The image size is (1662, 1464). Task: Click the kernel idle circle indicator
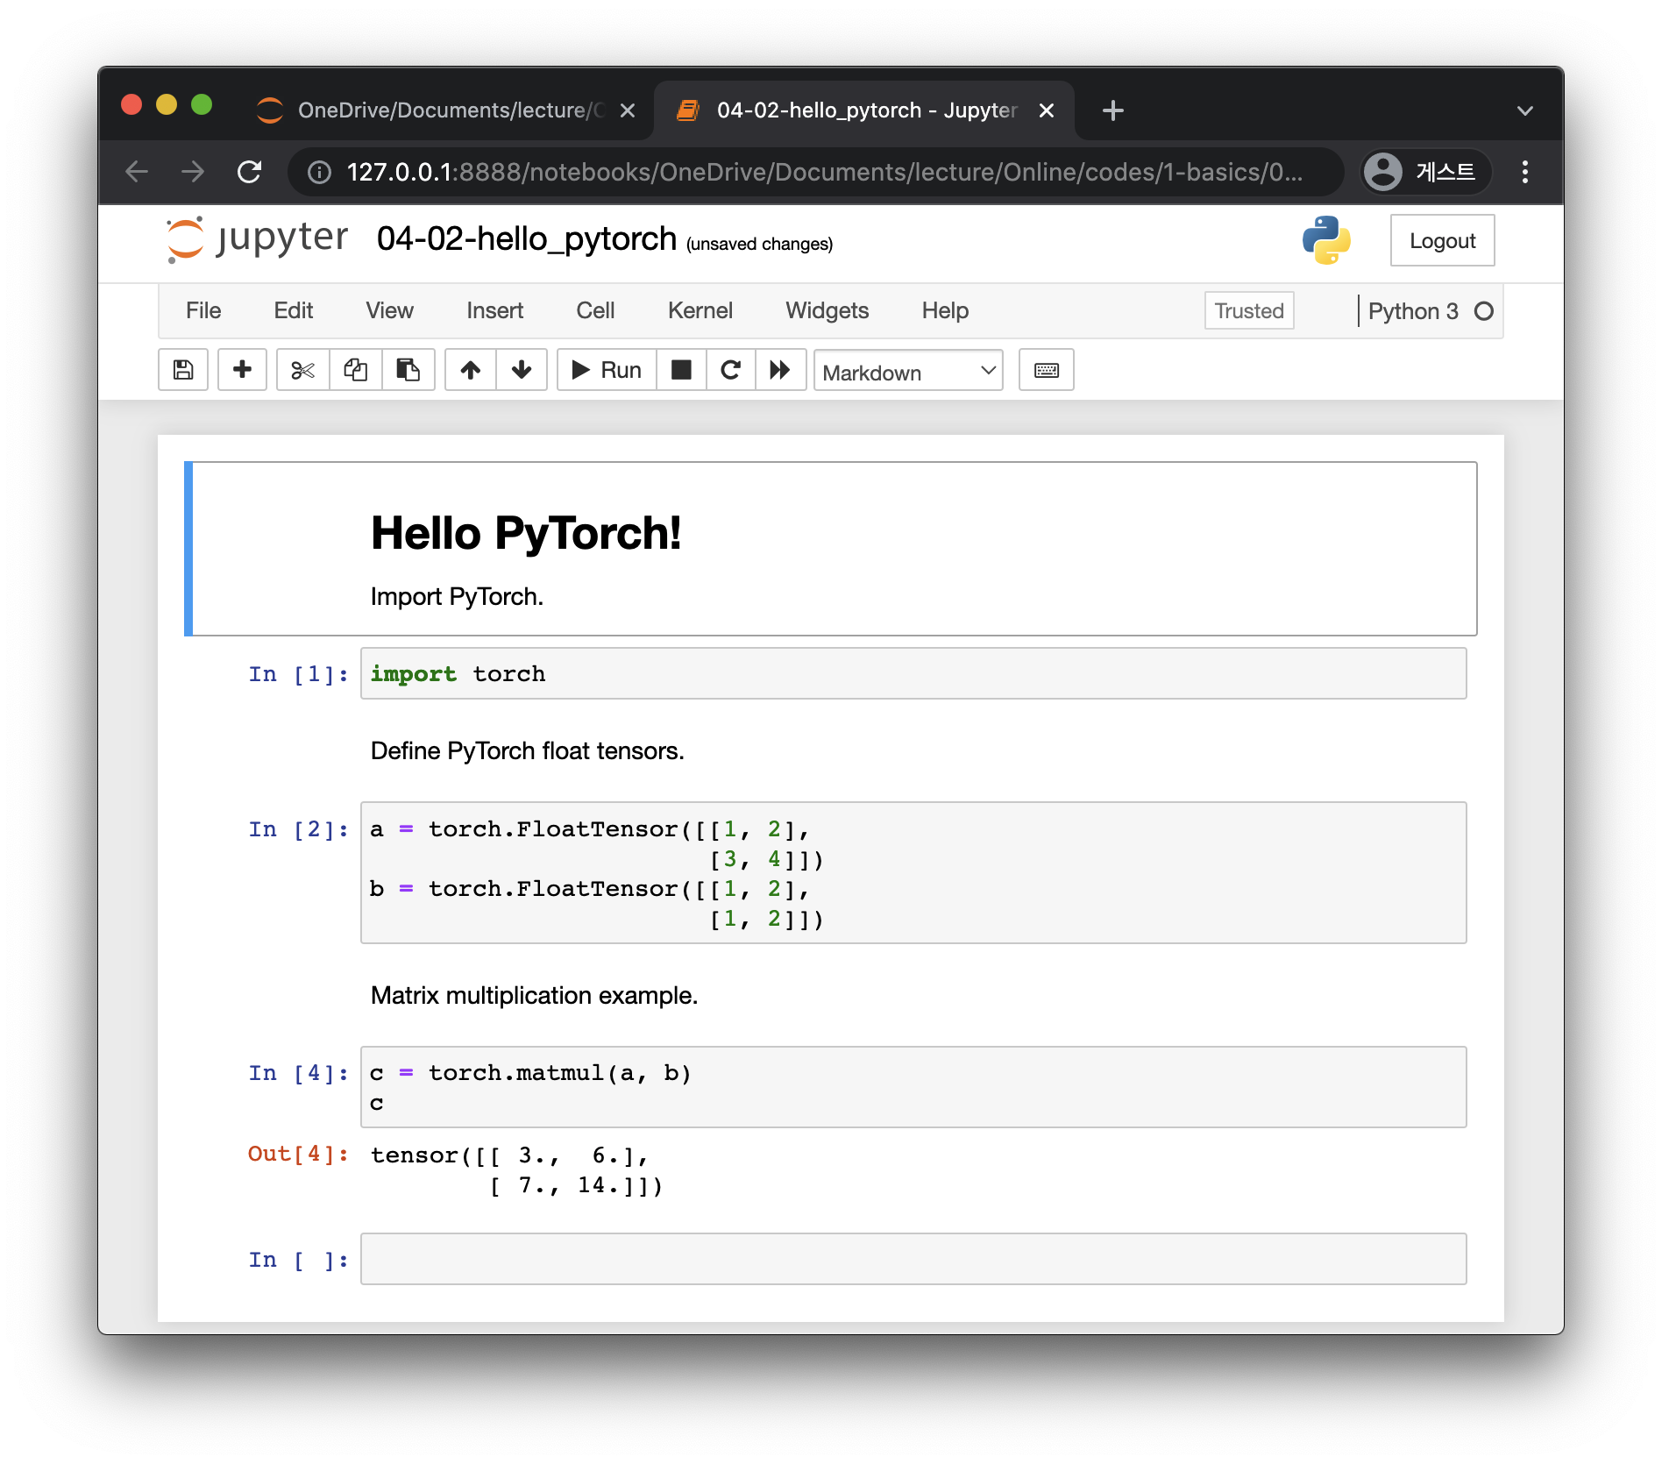pos(1483,311)
